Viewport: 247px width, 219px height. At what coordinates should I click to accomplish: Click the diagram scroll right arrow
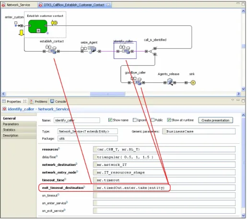pos(238,94)
